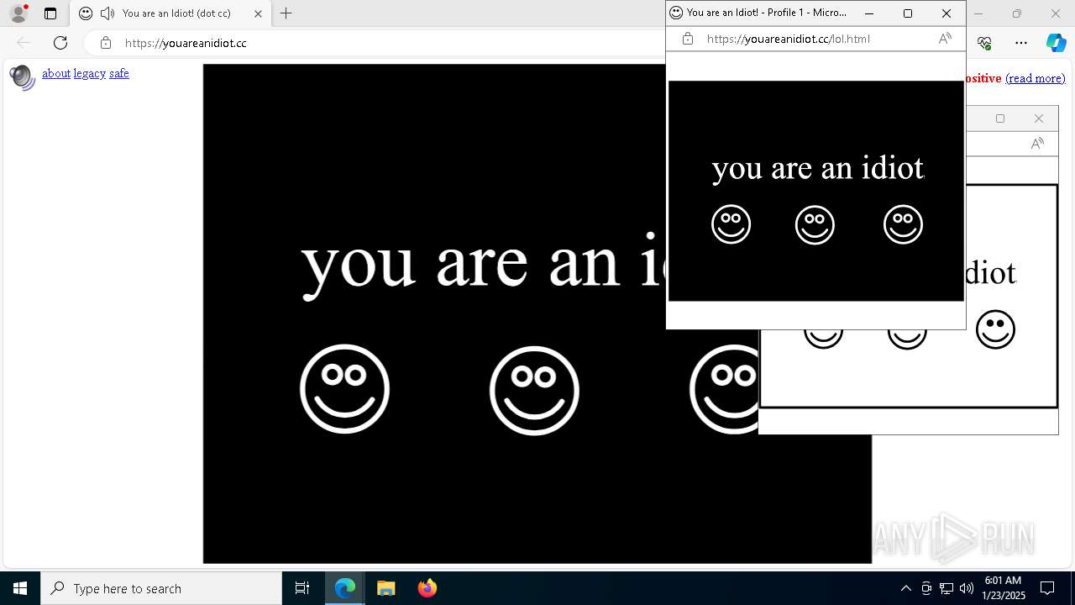This screenshot has height=605, width=1075.
Task: Click the taskbar search box
Action: (161, 588)
